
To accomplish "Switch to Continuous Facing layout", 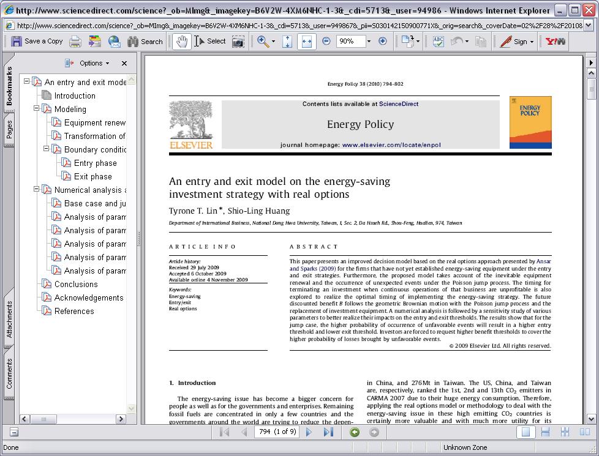I will (x=565, y=432).
